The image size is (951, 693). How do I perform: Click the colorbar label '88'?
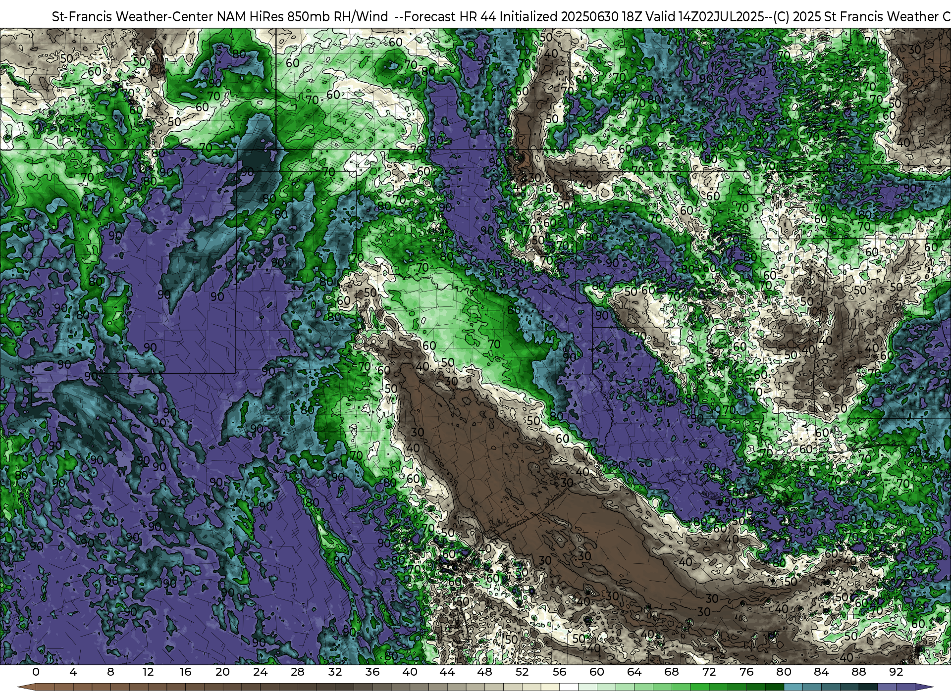point(859,672)
